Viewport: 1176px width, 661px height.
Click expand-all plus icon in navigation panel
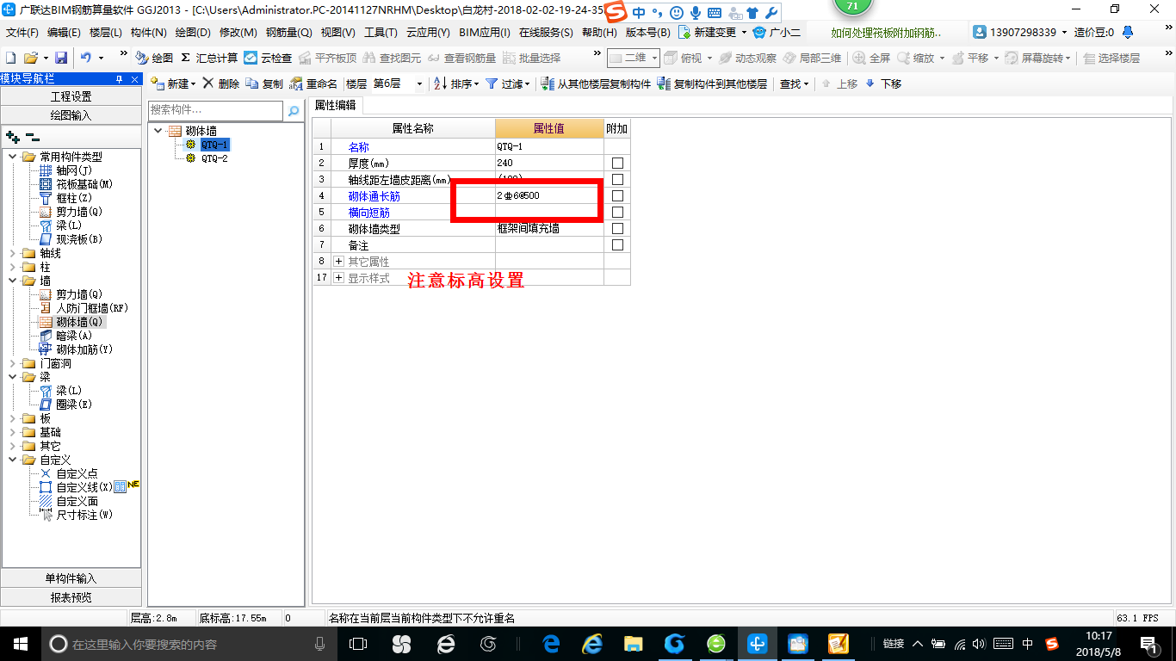point(12,136)
